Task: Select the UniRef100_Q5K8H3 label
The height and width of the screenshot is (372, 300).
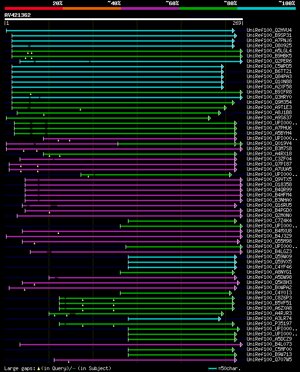Action: [269, 282]
